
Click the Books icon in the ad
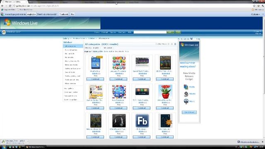point(186,87)
